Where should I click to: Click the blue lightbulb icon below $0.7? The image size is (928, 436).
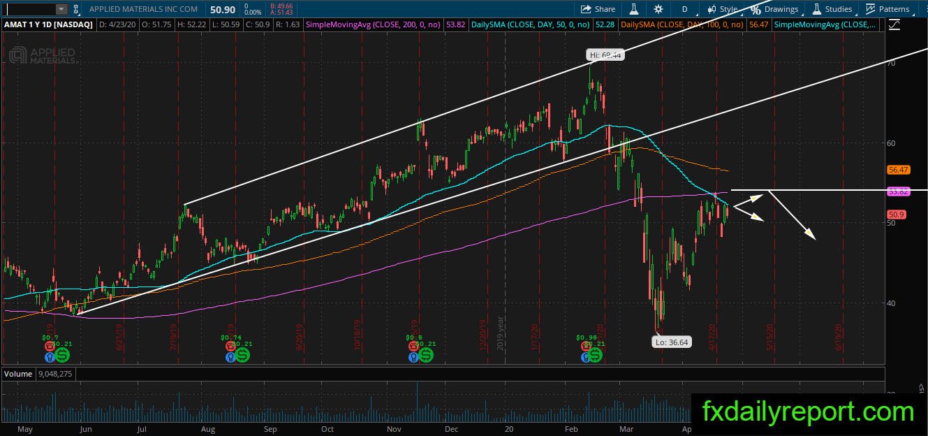click(x=50, y=356)
